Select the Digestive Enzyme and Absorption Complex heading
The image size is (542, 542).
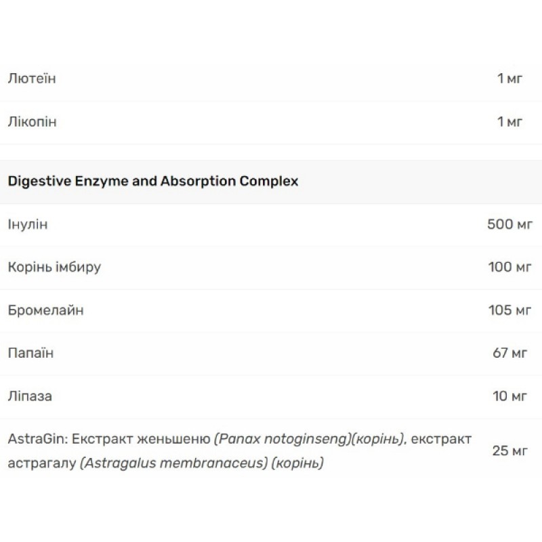pyautogui.click(x=153, y=182)
